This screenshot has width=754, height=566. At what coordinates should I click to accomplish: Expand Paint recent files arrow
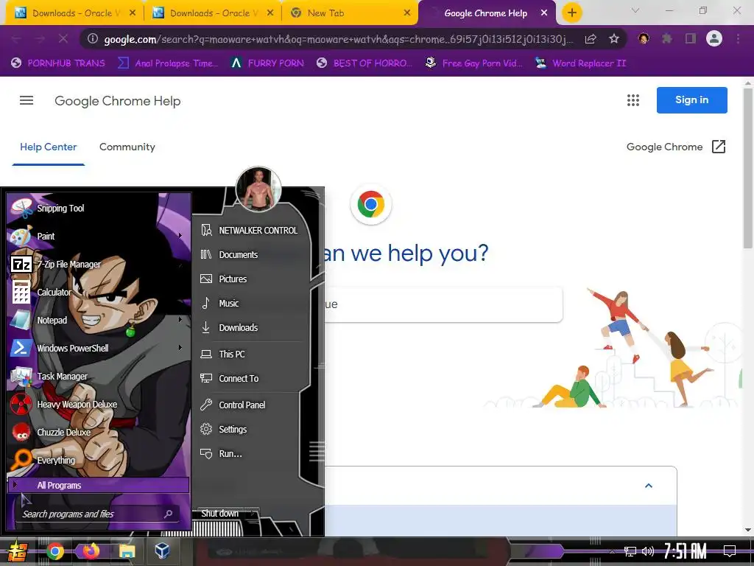(180, 235)
